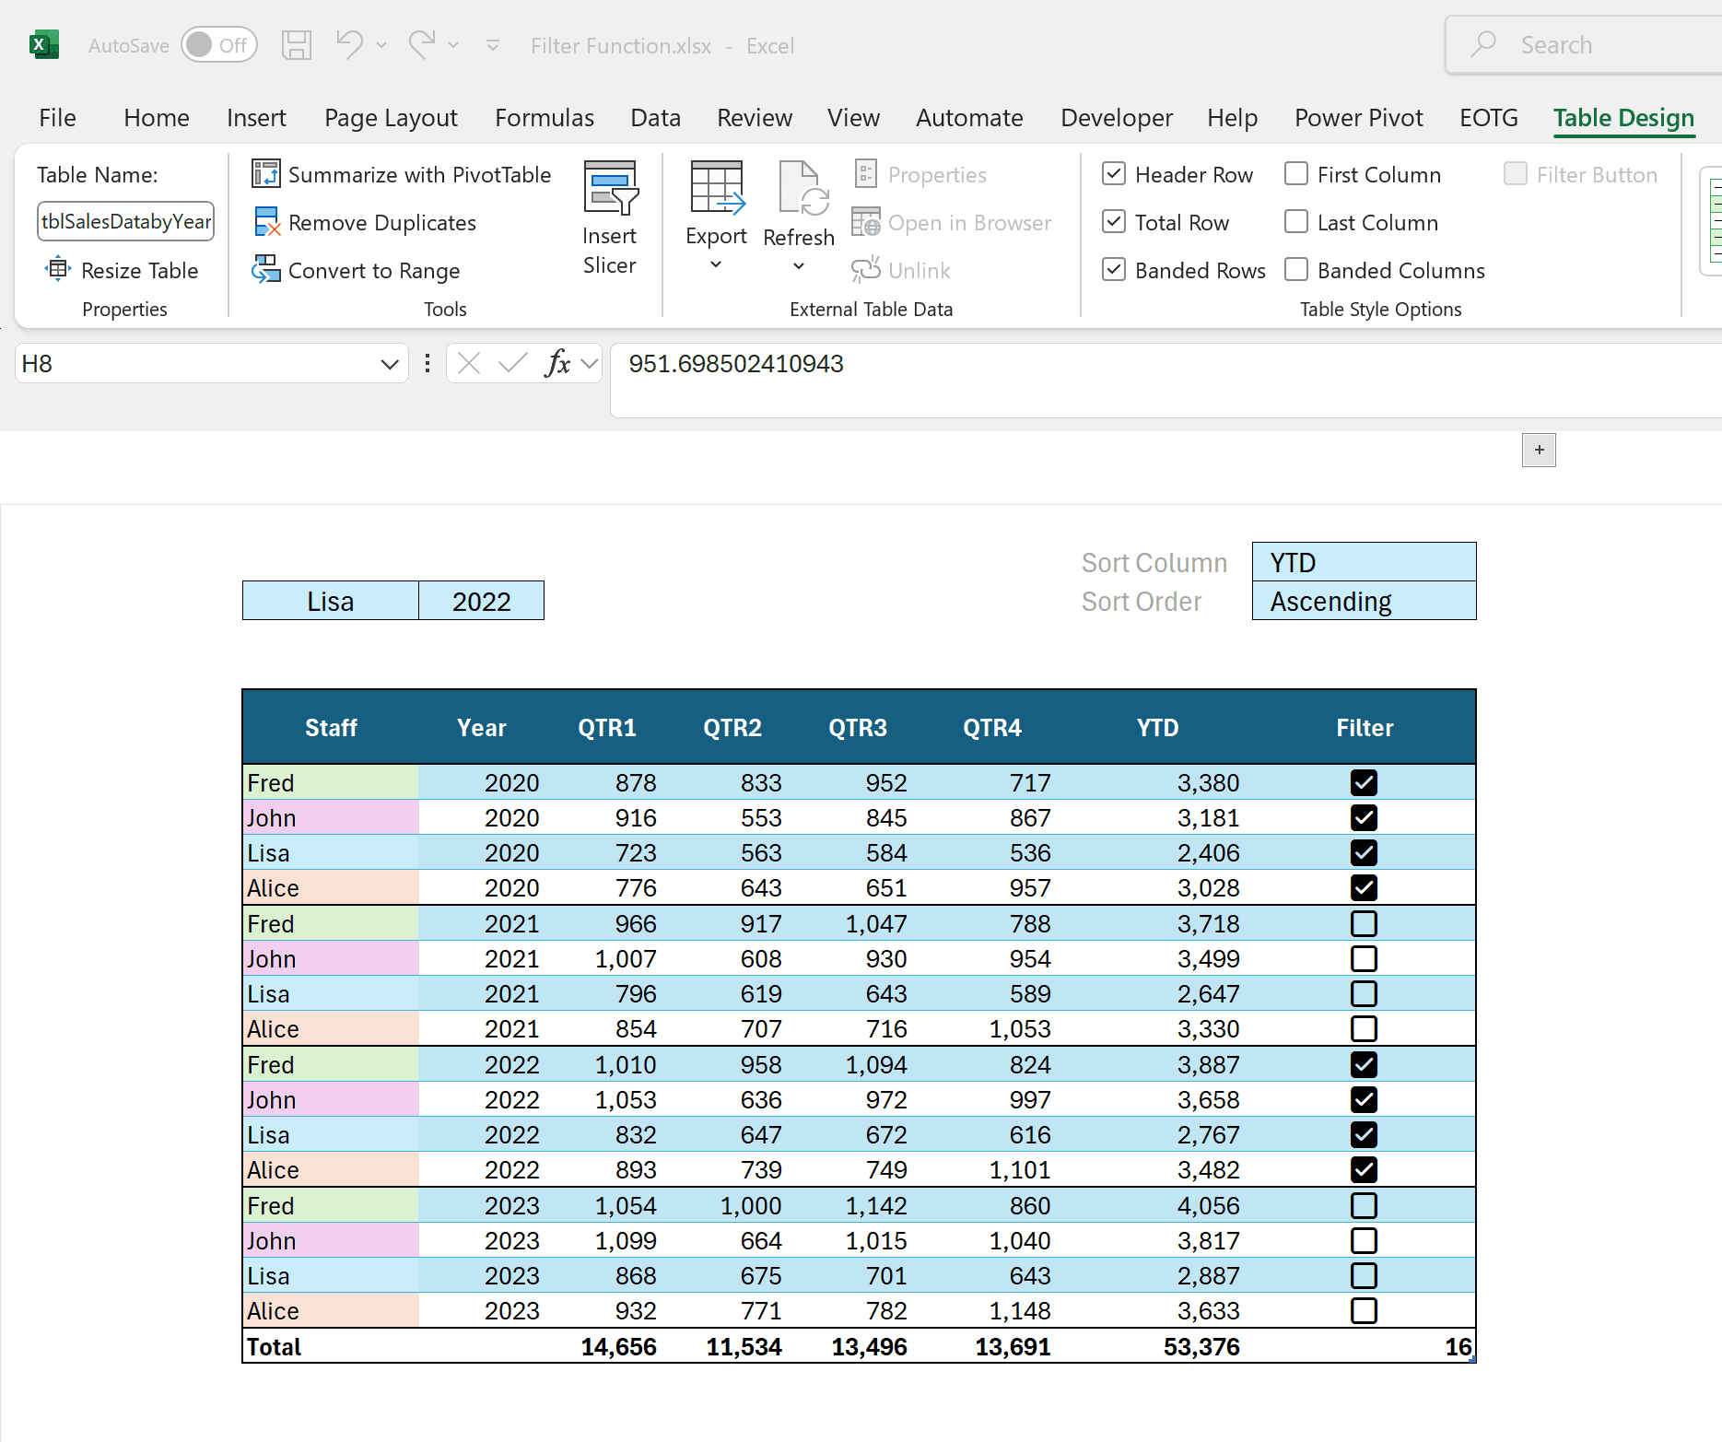Expand the Export dropdown
Viewport: 1722px width, 1442px height.
click(x=716, y=264)
